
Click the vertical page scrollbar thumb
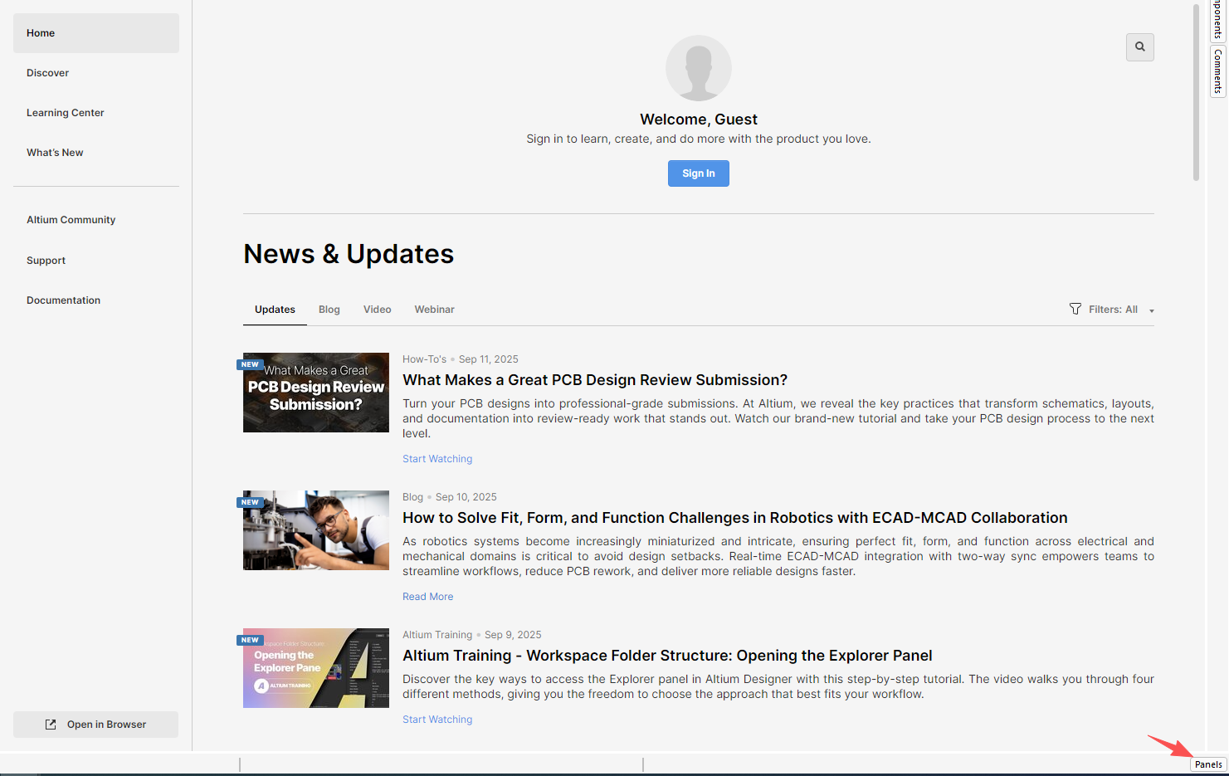pos(1196,91)
